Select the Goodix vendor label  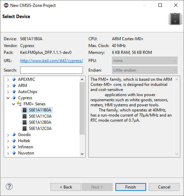[x=25, y=135]
